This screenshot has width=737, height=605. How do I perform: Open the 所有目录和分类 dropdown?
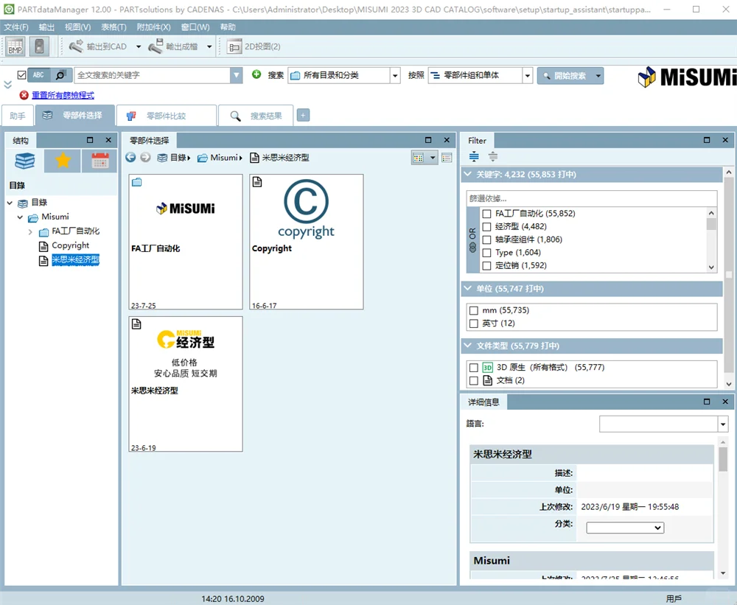(x=395, y=75)
